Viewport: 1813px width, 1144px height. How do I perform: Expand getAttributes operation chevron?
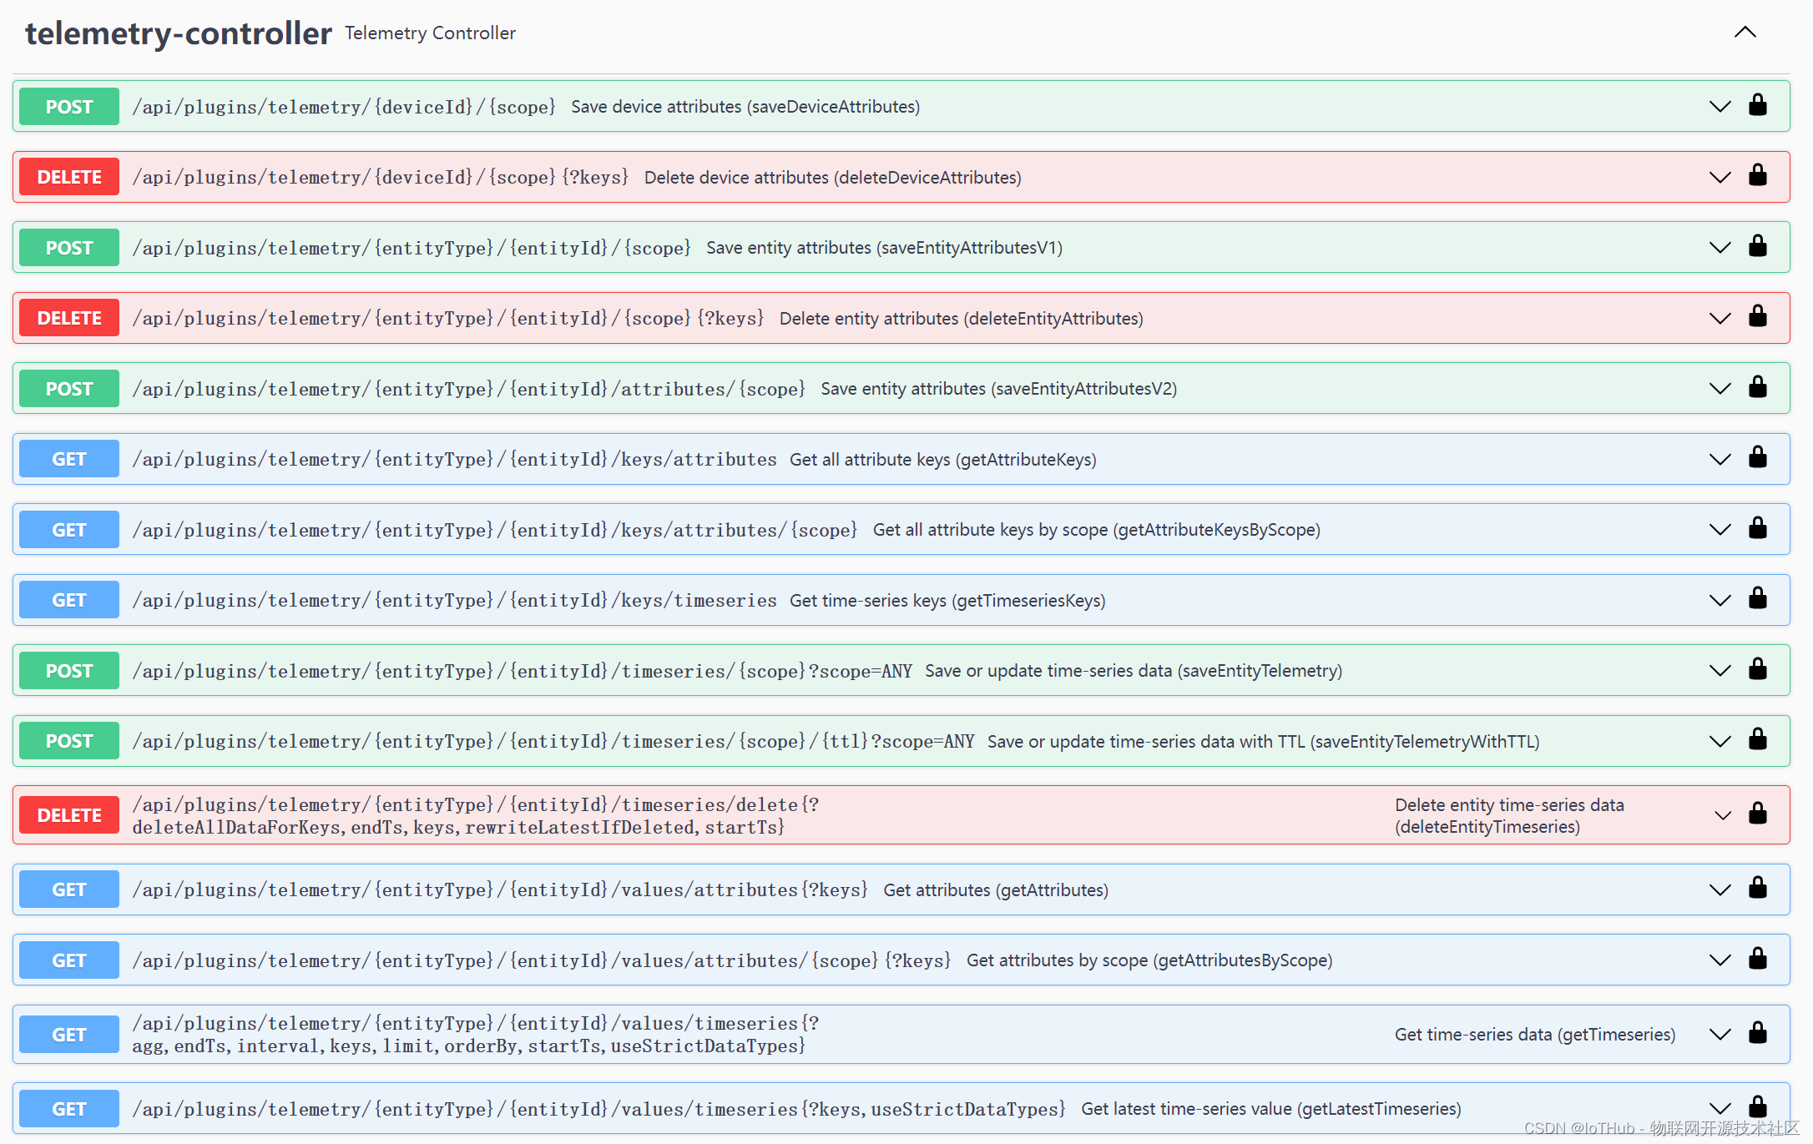(x=1720, y=889)
